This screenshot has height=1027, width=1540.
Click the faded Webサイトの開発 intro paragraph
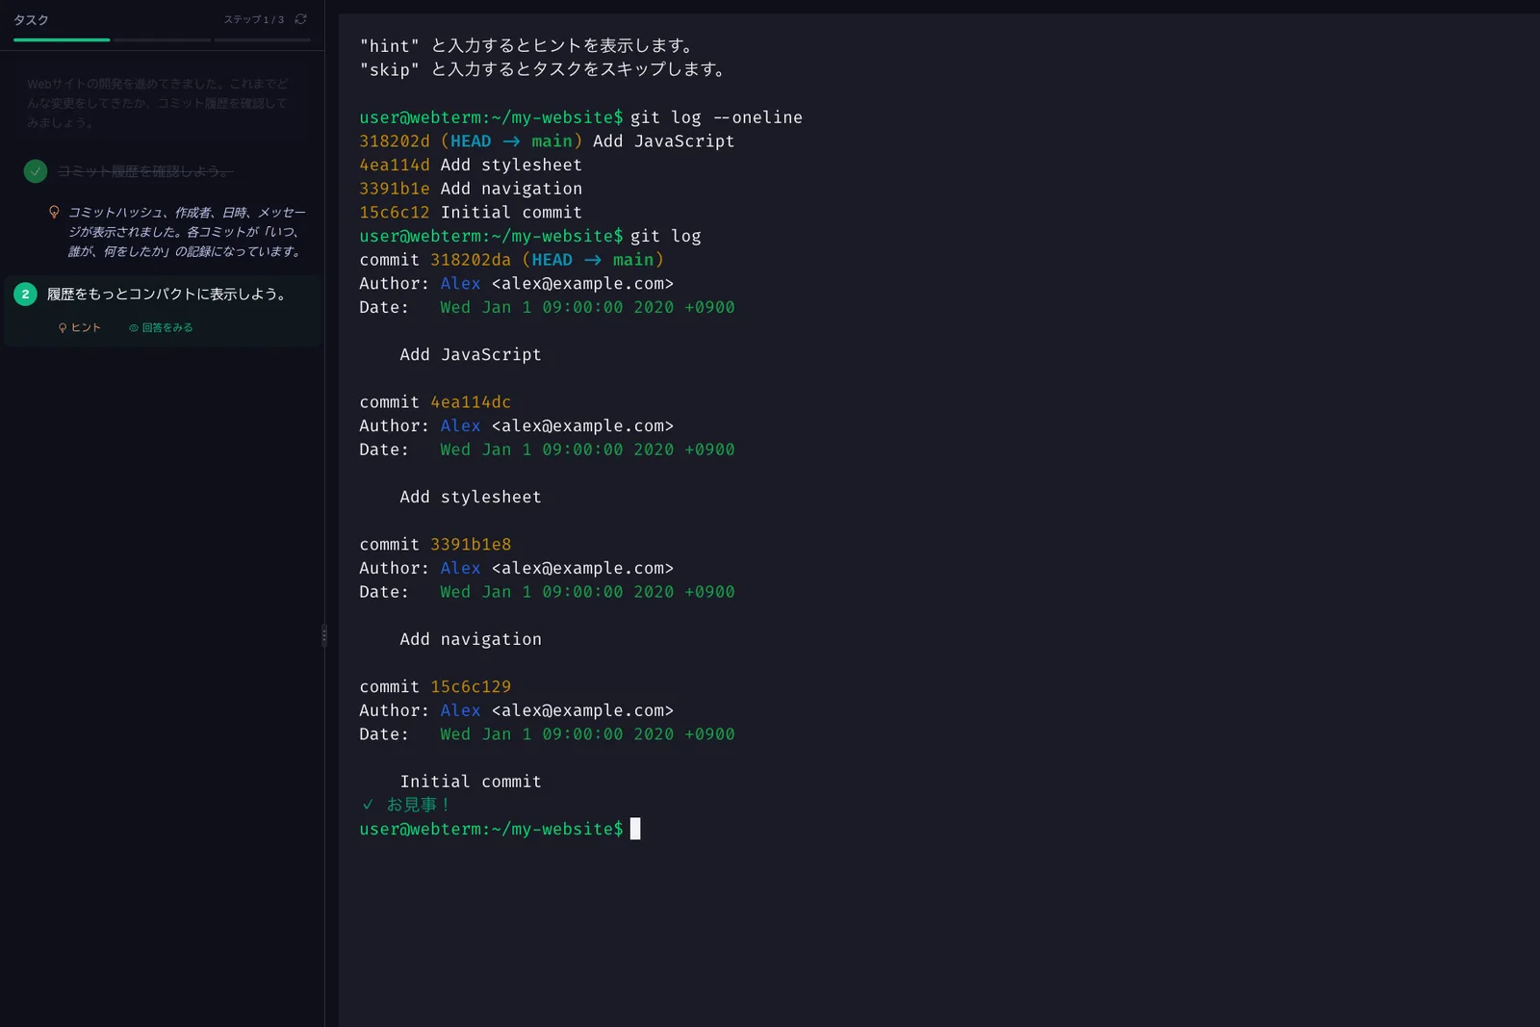[157, 104]
